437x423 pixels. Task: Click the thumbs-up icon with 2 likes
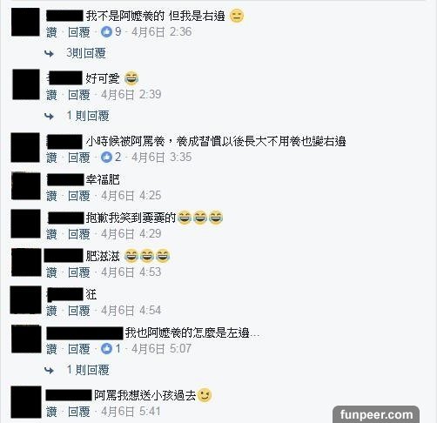pos(106,157)
